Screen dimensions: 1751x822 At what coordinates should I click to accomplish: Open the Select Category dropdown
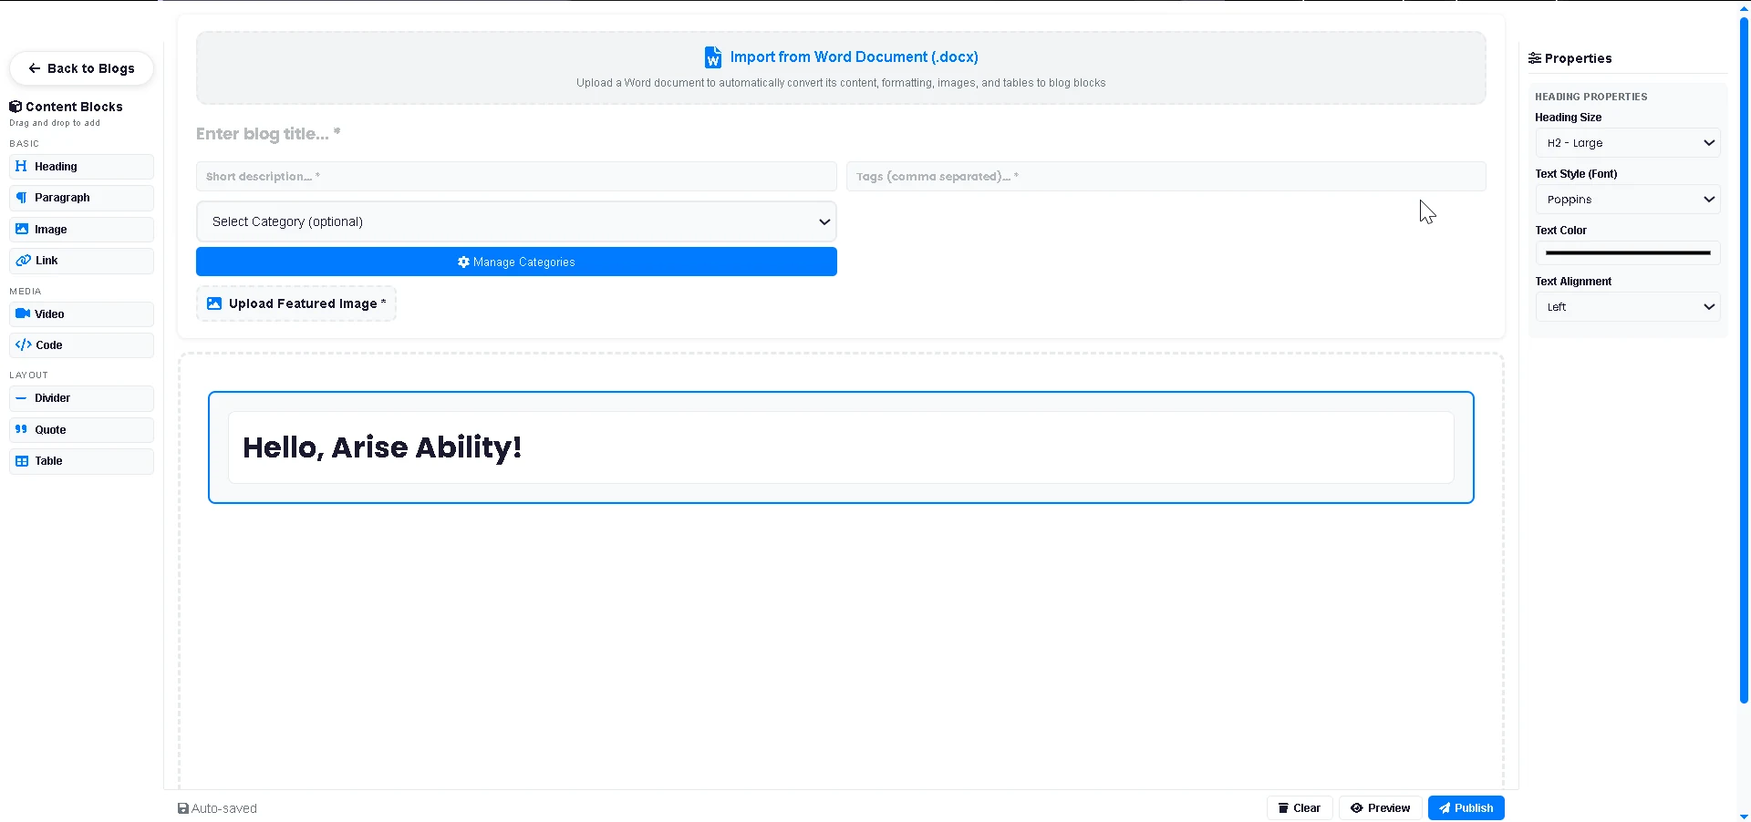pos(516,221)
